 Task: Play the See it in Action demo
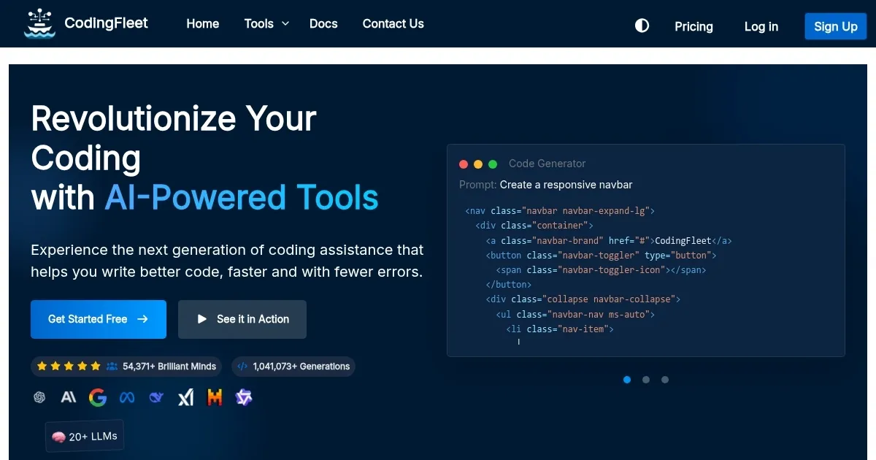(x=242, y=319)
